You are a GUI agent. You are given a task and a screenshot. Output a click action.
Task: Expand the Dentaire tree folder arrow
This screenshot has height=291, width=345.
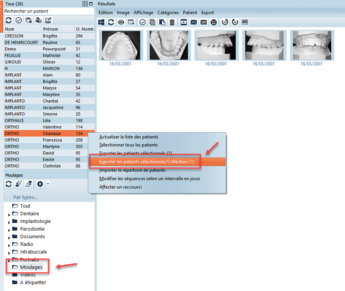tap(9, 215)
